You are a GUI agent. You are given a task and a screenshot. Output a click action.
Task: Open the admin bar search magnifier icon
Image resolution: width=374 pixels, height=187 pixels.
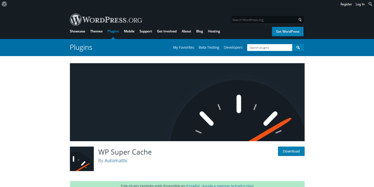click(x=370, y=4)
